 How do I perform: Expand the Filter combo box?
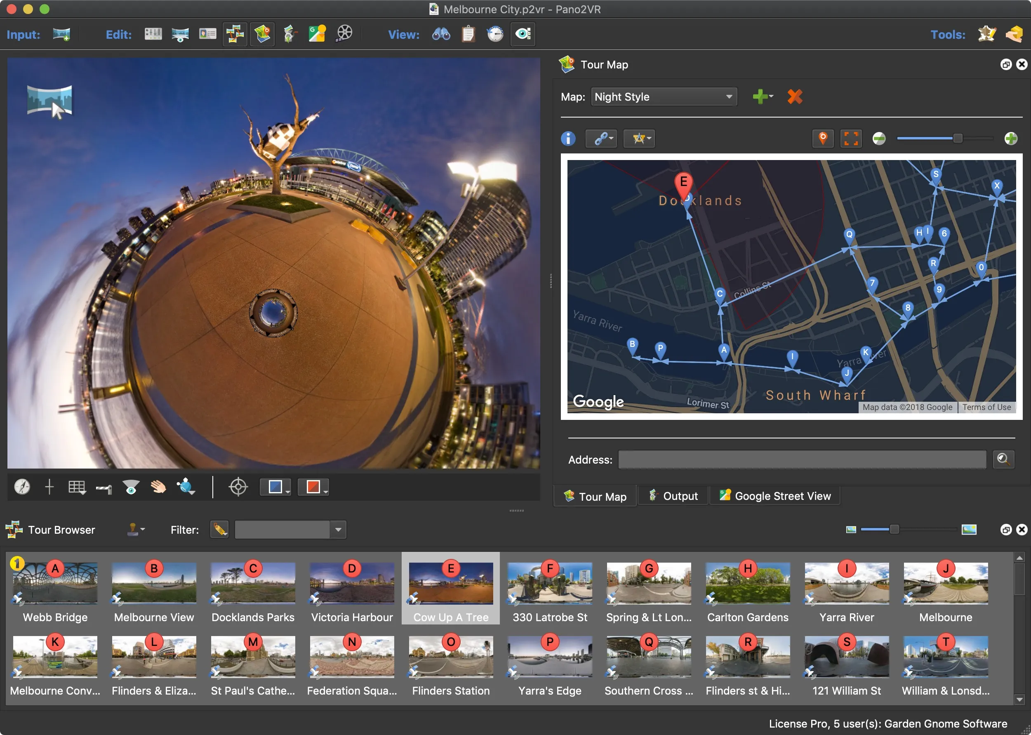tap(338, 530)
